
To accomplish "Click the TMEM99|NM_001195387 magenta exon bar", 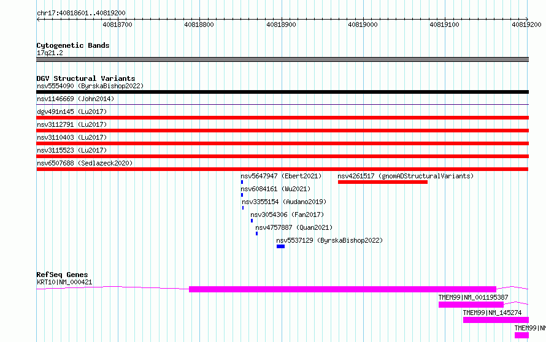I will pyautogui.click(x=471, y=305).
